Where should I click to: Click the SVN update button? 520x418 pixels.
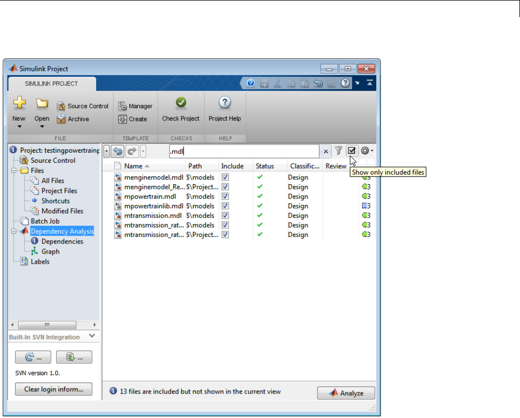tap(33, 357)
